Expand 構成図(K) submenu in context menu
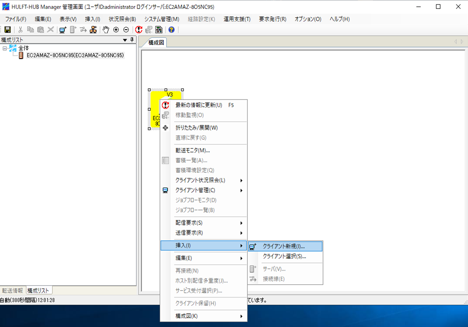468x327 pixels. (204, 316)
